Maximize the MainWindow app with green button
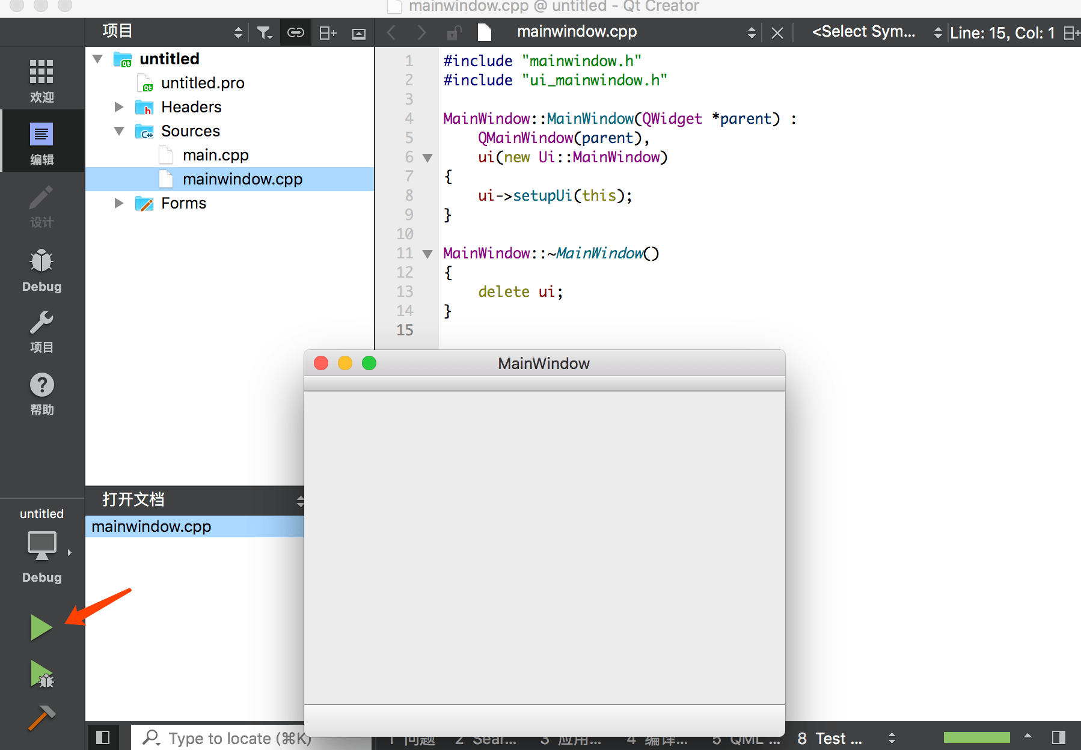This screenshot has width=1081, height=750. (x=369, y=363)
